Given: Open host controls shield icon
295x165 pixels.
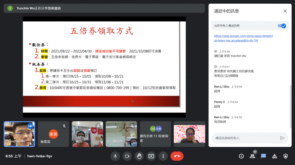Looking at the screenshot, I should [x=285, y=156].
